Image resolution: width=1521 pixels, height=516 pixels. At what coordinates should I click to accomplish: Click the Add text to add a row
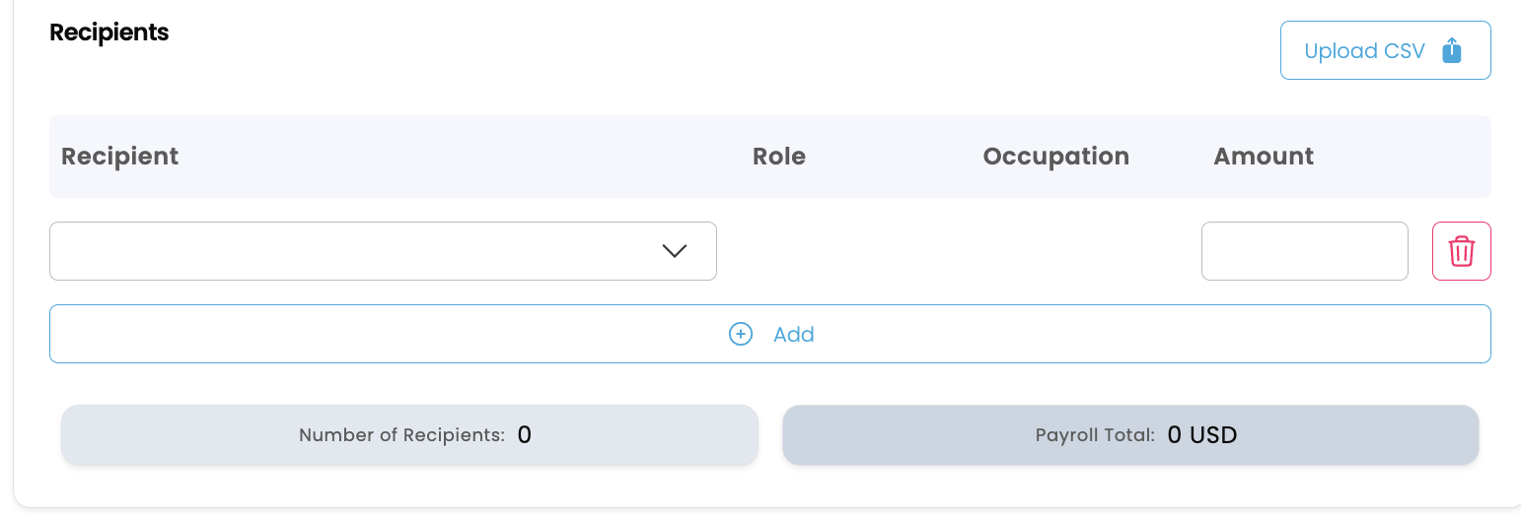tap(793, 335)
